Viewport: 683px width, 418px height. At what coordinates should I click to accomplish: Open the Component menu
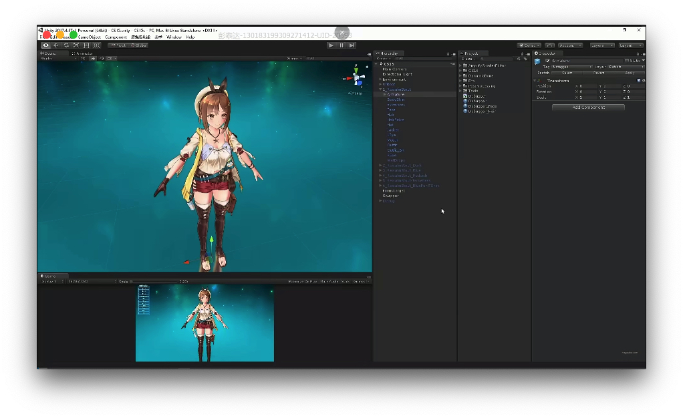coord(116,37)
